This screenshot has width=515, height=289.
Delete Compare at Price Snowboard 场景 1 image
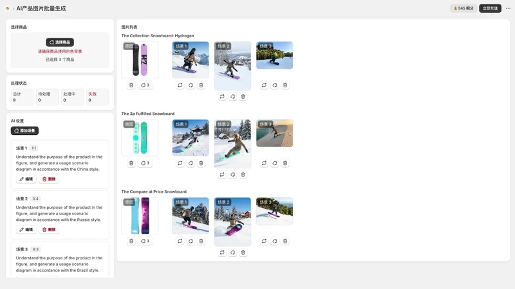point(201,241)
